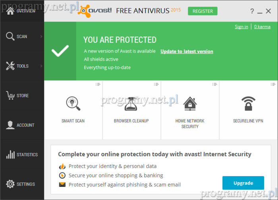278x200 pixels.
Task: Click the Scan magnifier sidebar icon
Action: point(10,36)
